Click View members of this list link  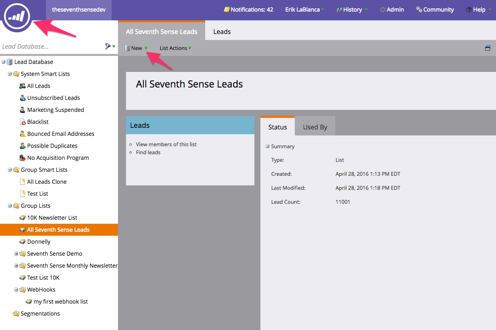pos(166,144)
